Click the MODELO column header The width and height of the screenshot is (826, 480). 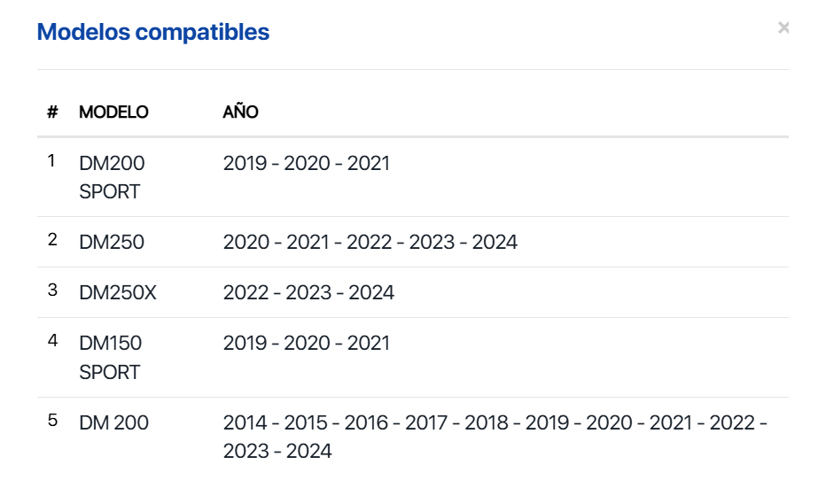click(113, 112)
